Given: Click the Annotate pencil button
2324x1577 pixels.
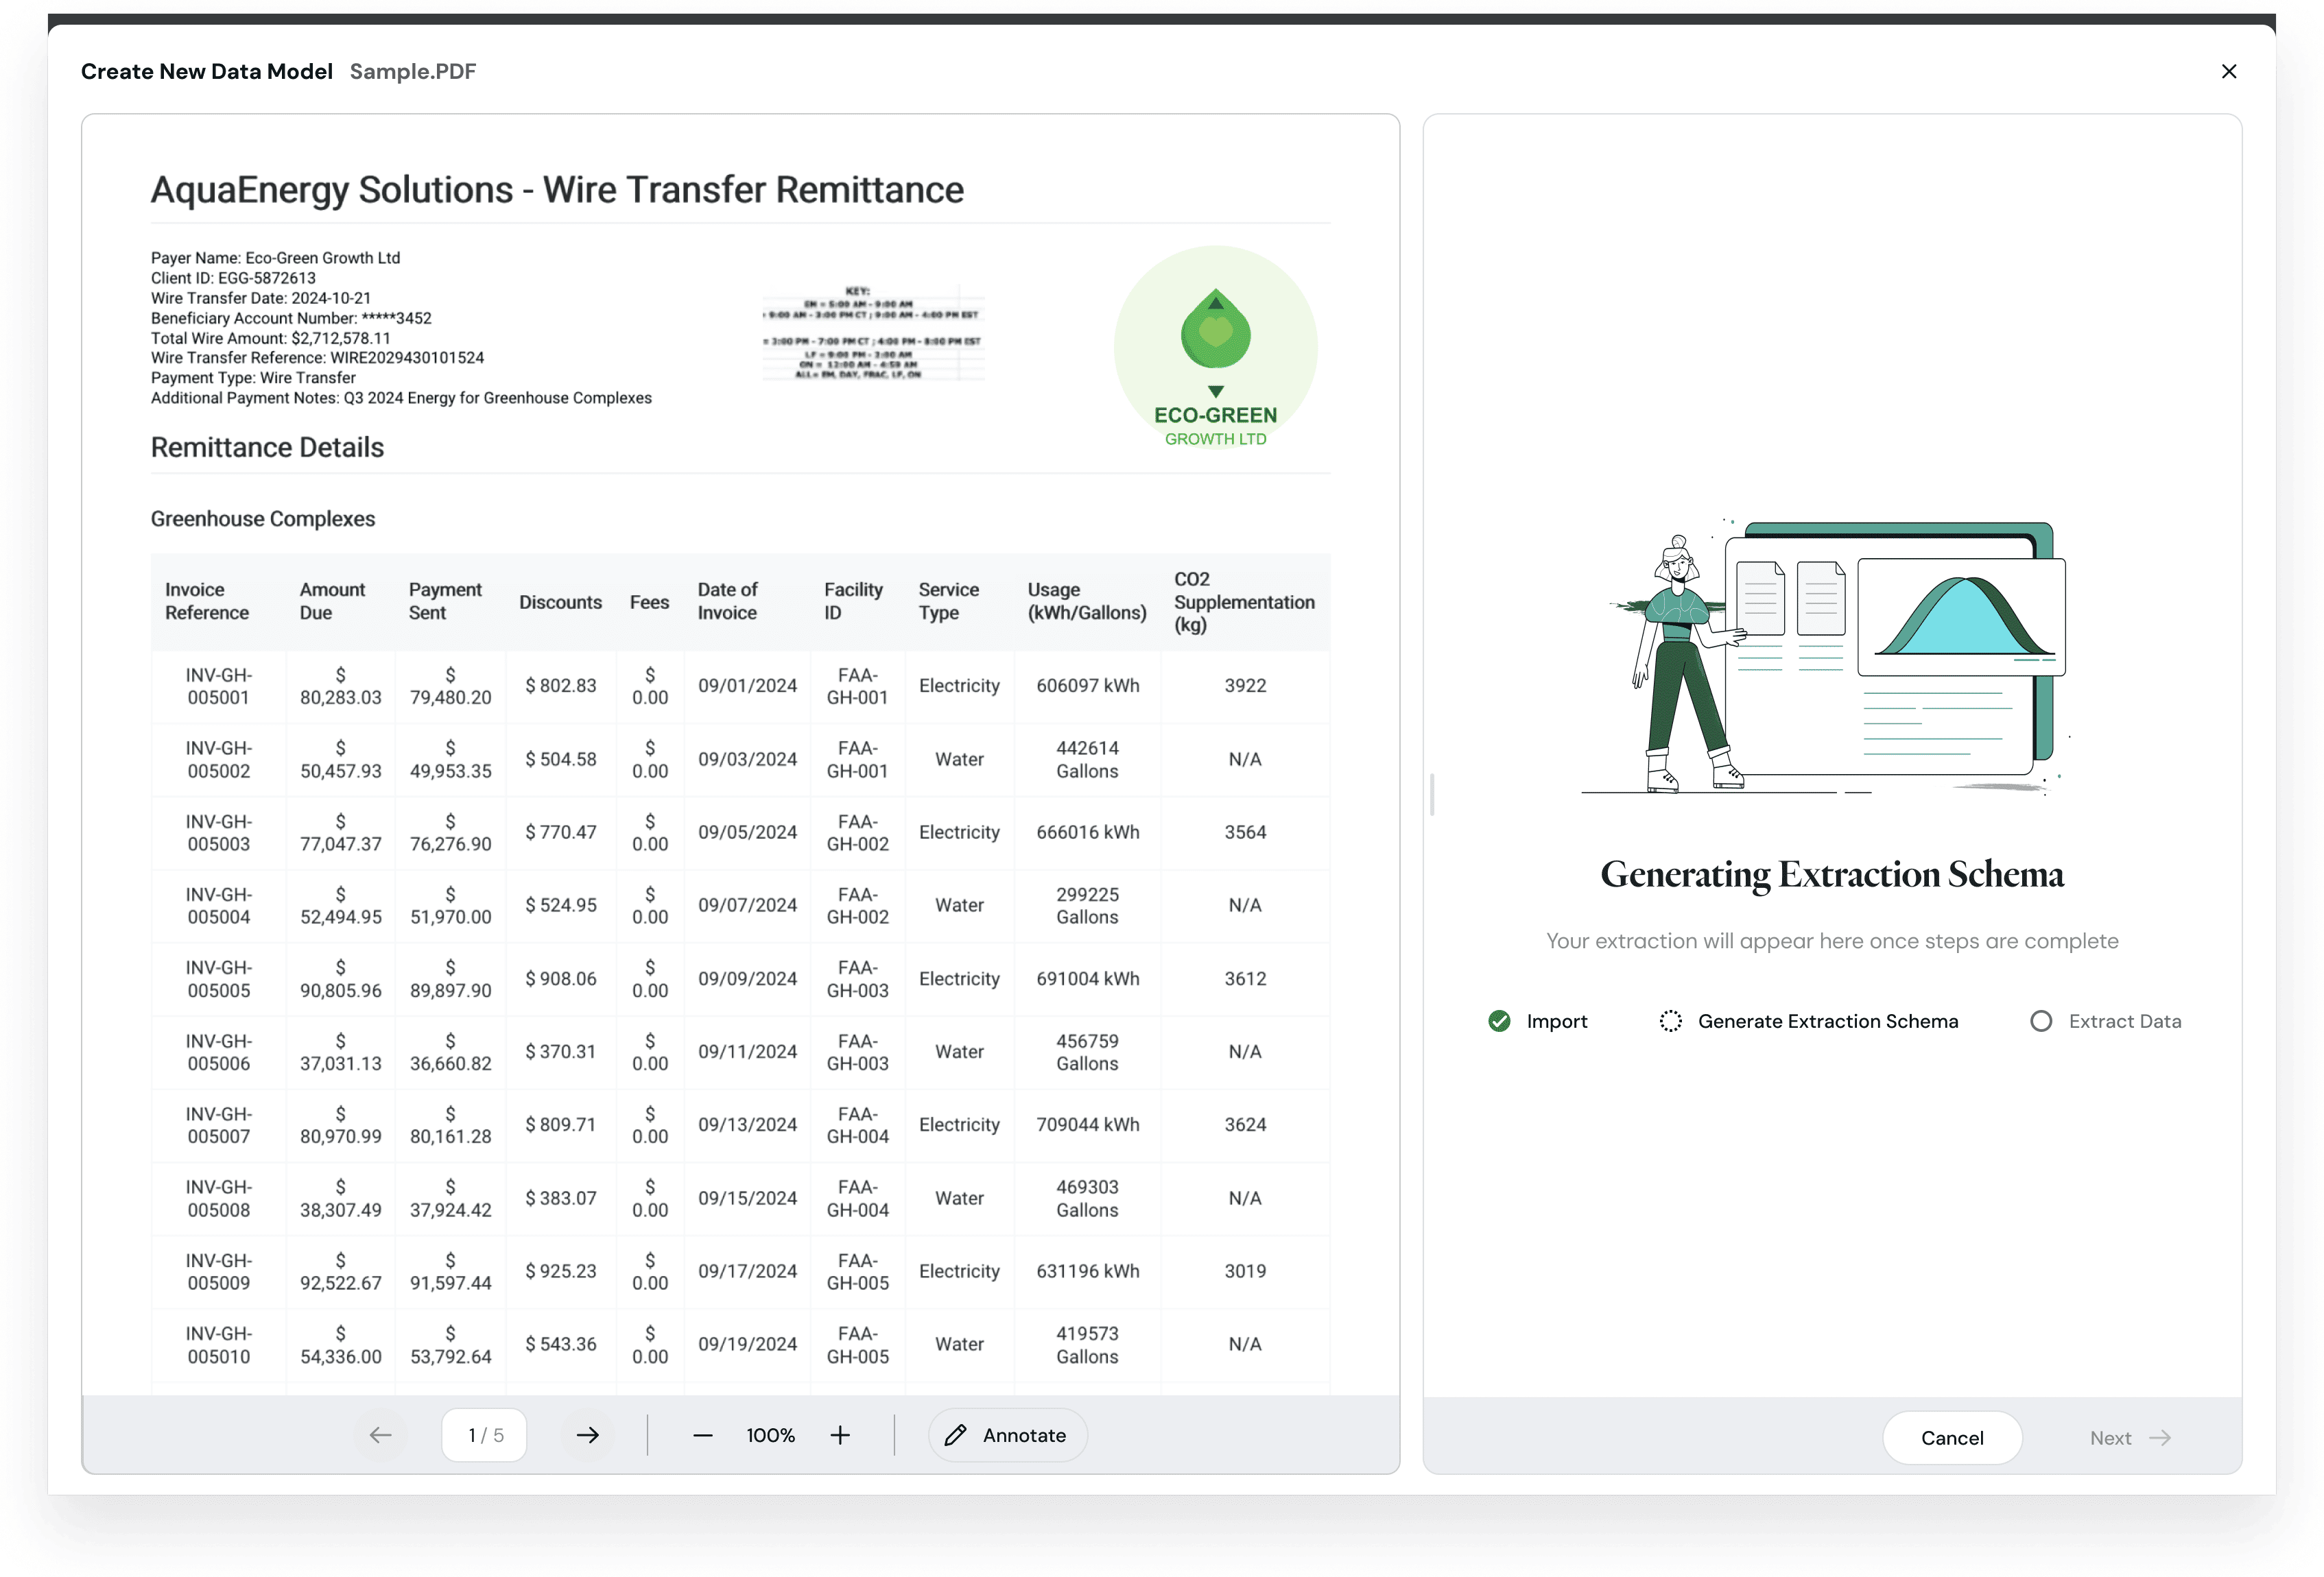Looking at the screenshot, I should [x=1007, y=1435].
